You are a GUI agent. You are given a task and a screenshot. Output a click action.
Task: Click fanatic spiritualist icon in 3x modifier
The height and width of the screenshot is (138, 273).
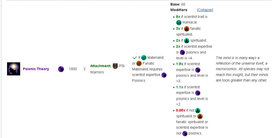187,29
